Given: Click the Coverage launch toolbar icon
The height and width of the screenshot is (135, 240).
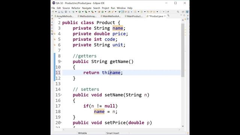Looking at the screenshot, I should pyautogui.click(x=86, y=12).
